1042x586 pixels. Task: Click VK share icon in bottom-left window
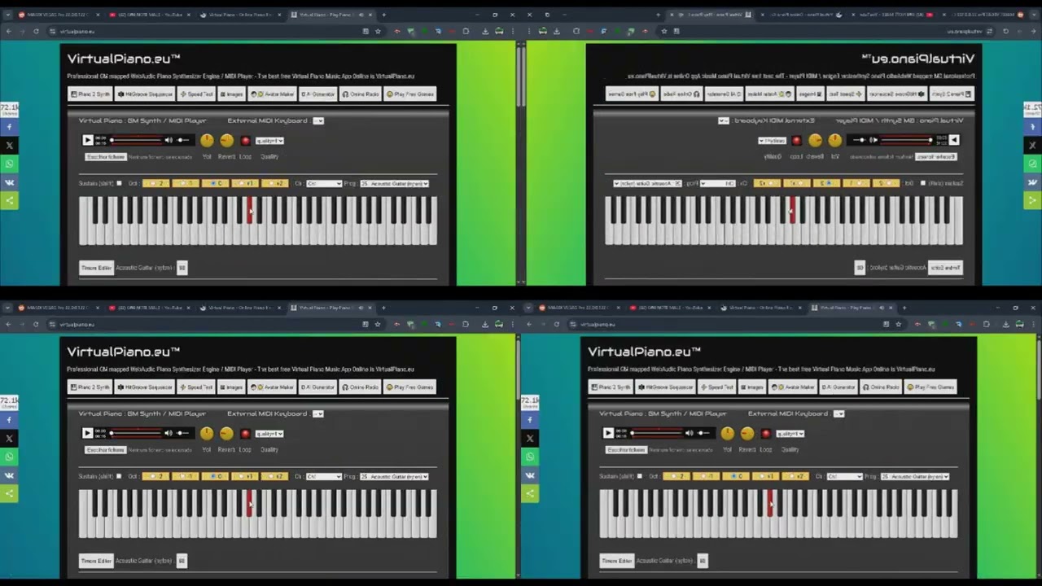coord(9,475)
